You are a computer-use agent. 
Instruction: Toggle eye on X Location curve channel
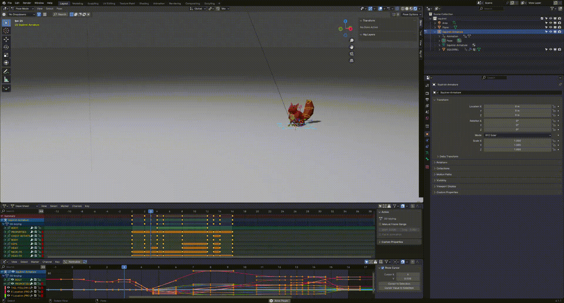coord(9,292)
